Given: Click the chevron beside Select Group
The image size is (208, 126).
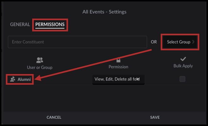Looking at the screenshot, I should pos(193,42).
